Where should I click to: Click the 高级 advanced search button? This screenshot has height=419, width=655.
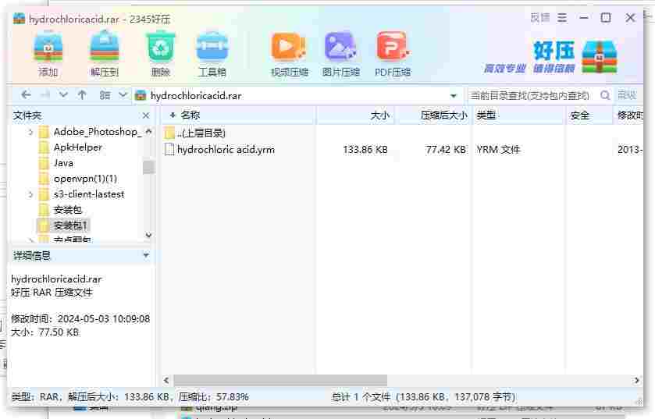tap(627, 95)
